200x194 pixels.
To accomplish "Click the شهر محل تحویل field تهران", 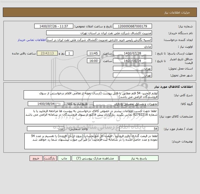I will tap(132, 75).
